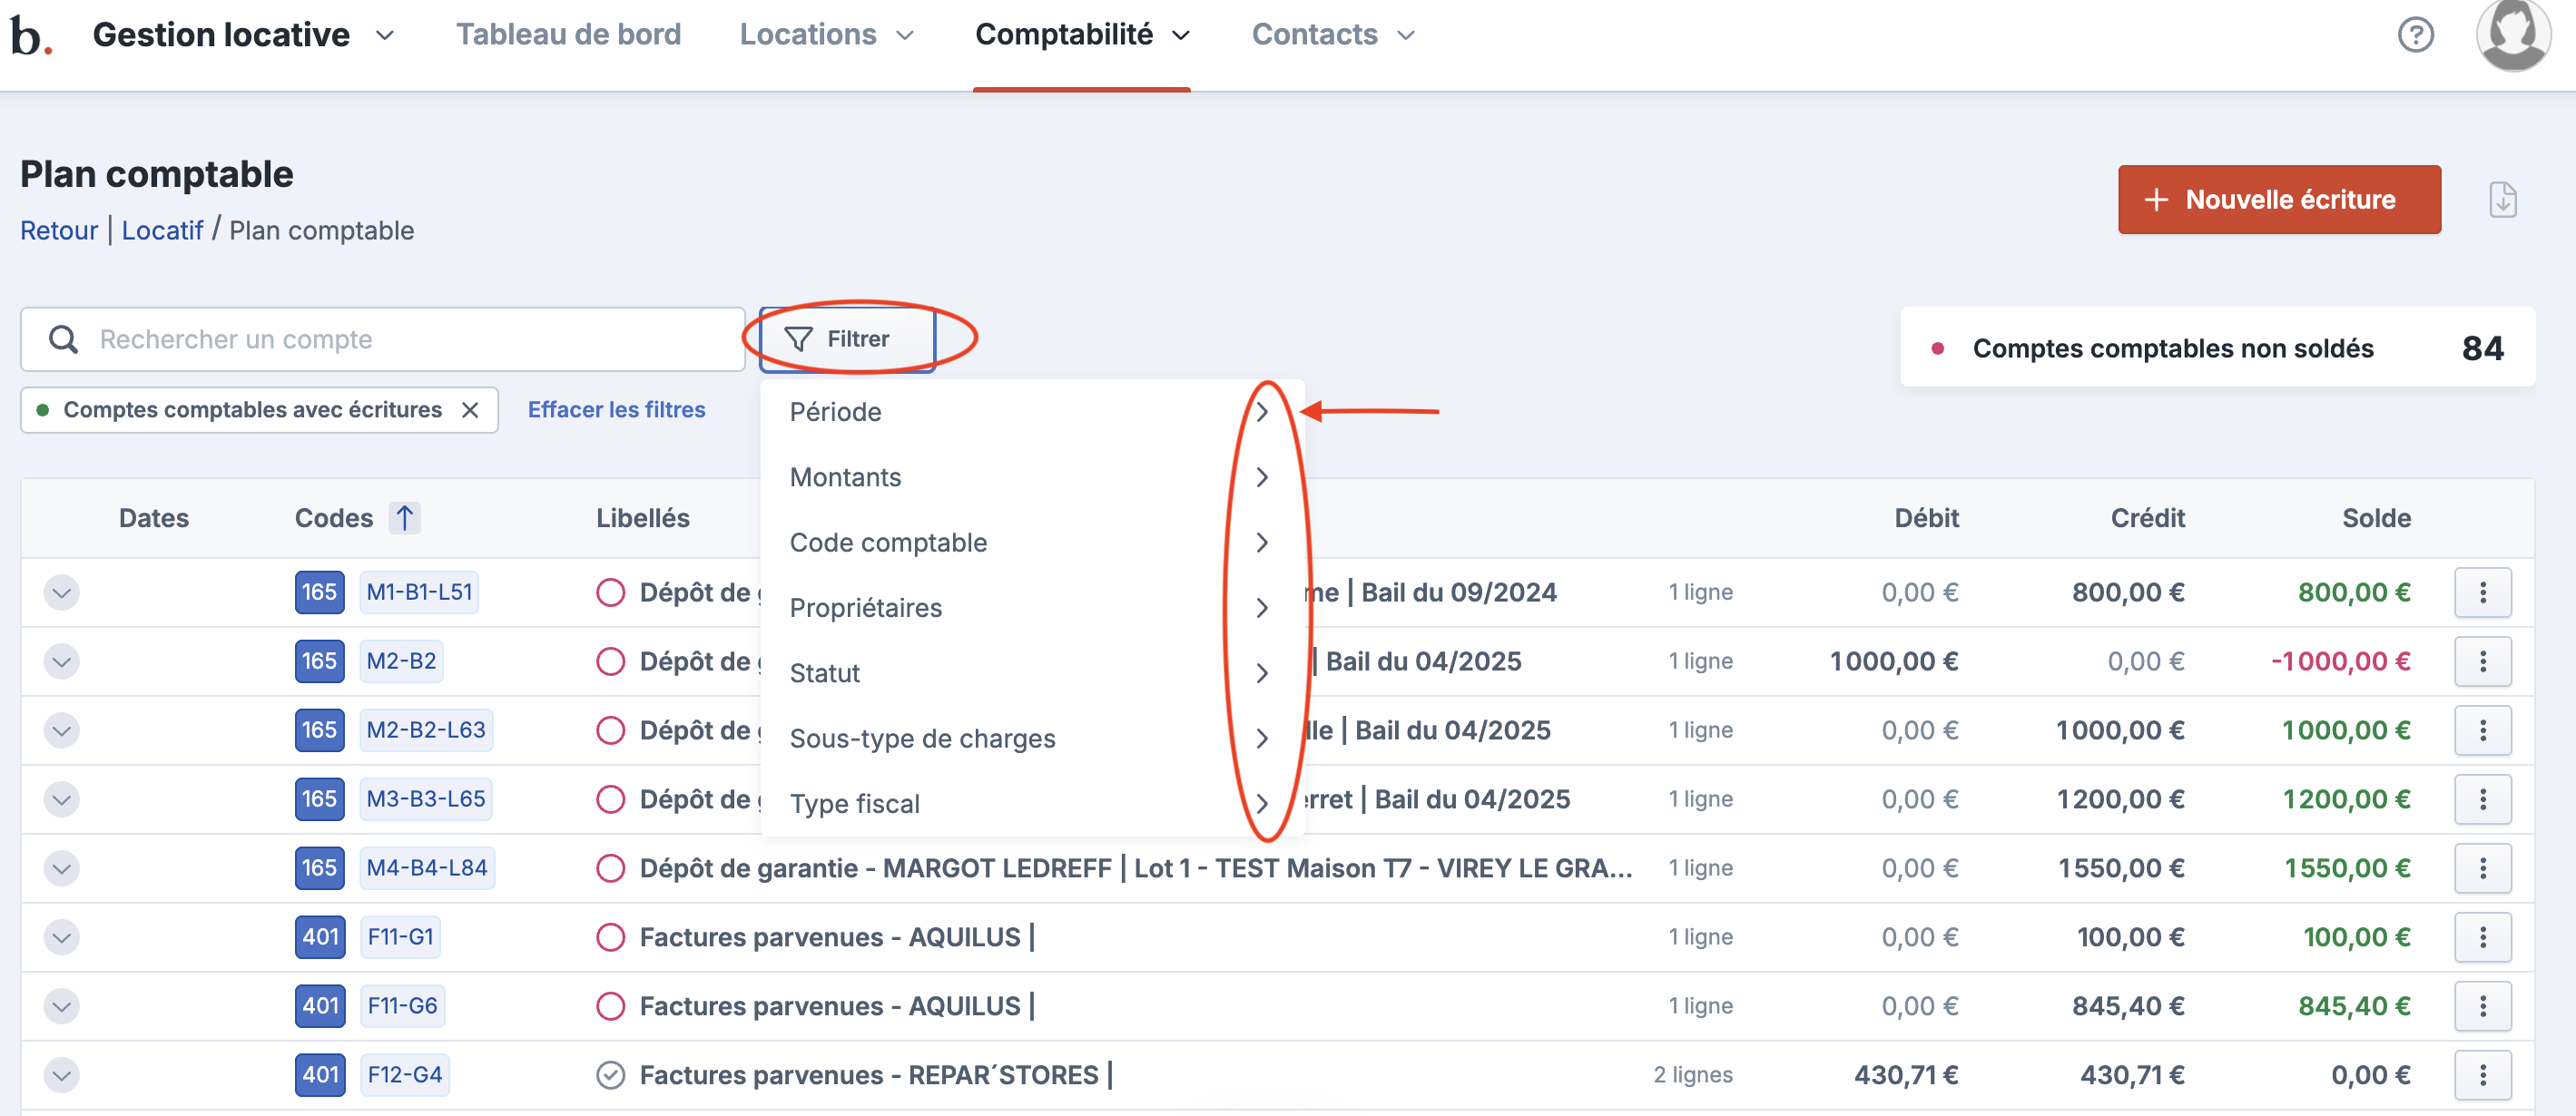Toggle status circle of F11-G1 AQUILUS row
Image resolution: width=2576 pixels, height=1116 pixels.
pos(610,937)
